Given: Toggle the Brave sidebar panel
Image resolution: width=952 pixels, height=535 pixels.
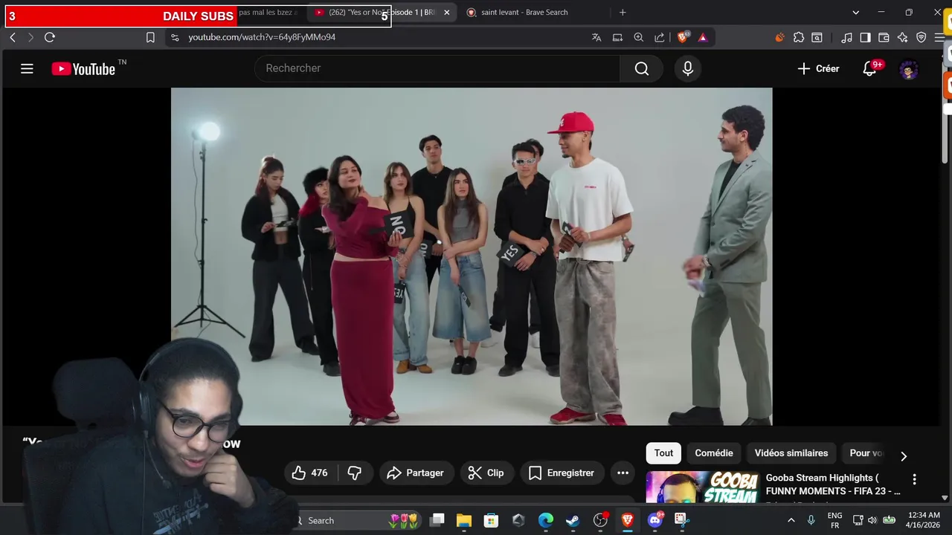Looking at the screenshot, I should tap(865, 37).
